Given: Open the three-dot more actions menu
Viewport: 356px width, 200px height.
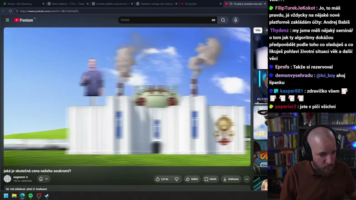Looking at the screenshot, I should pos(247,179).
